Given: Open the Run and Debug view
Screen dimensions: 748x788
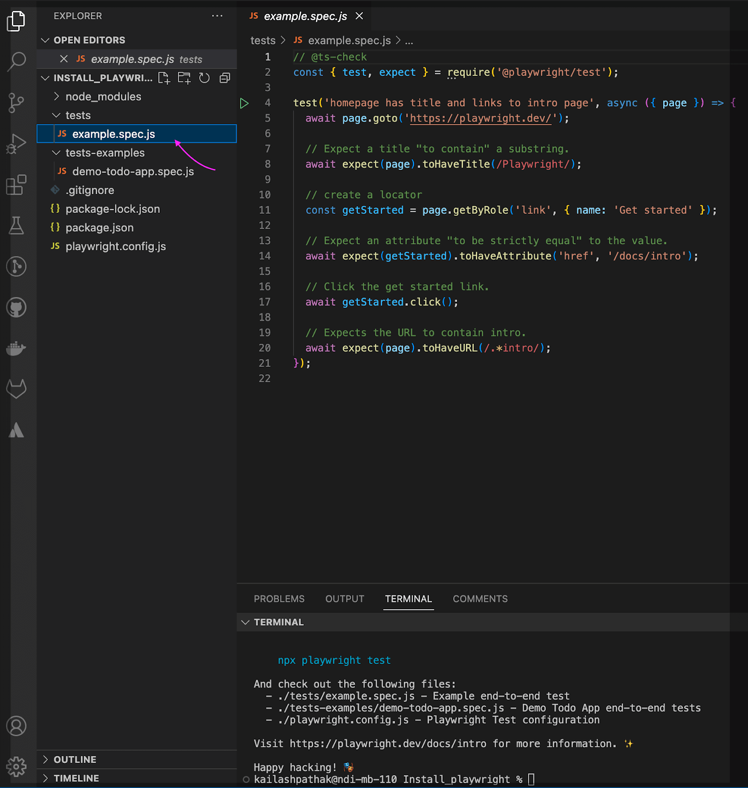Looking at the screenshot, I should (x=16, y=144).
